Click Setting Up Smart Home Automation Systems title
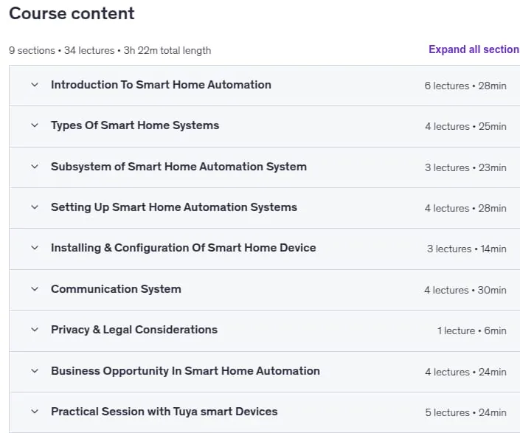This screenshot has height=433, width=520. click(174, 207)
